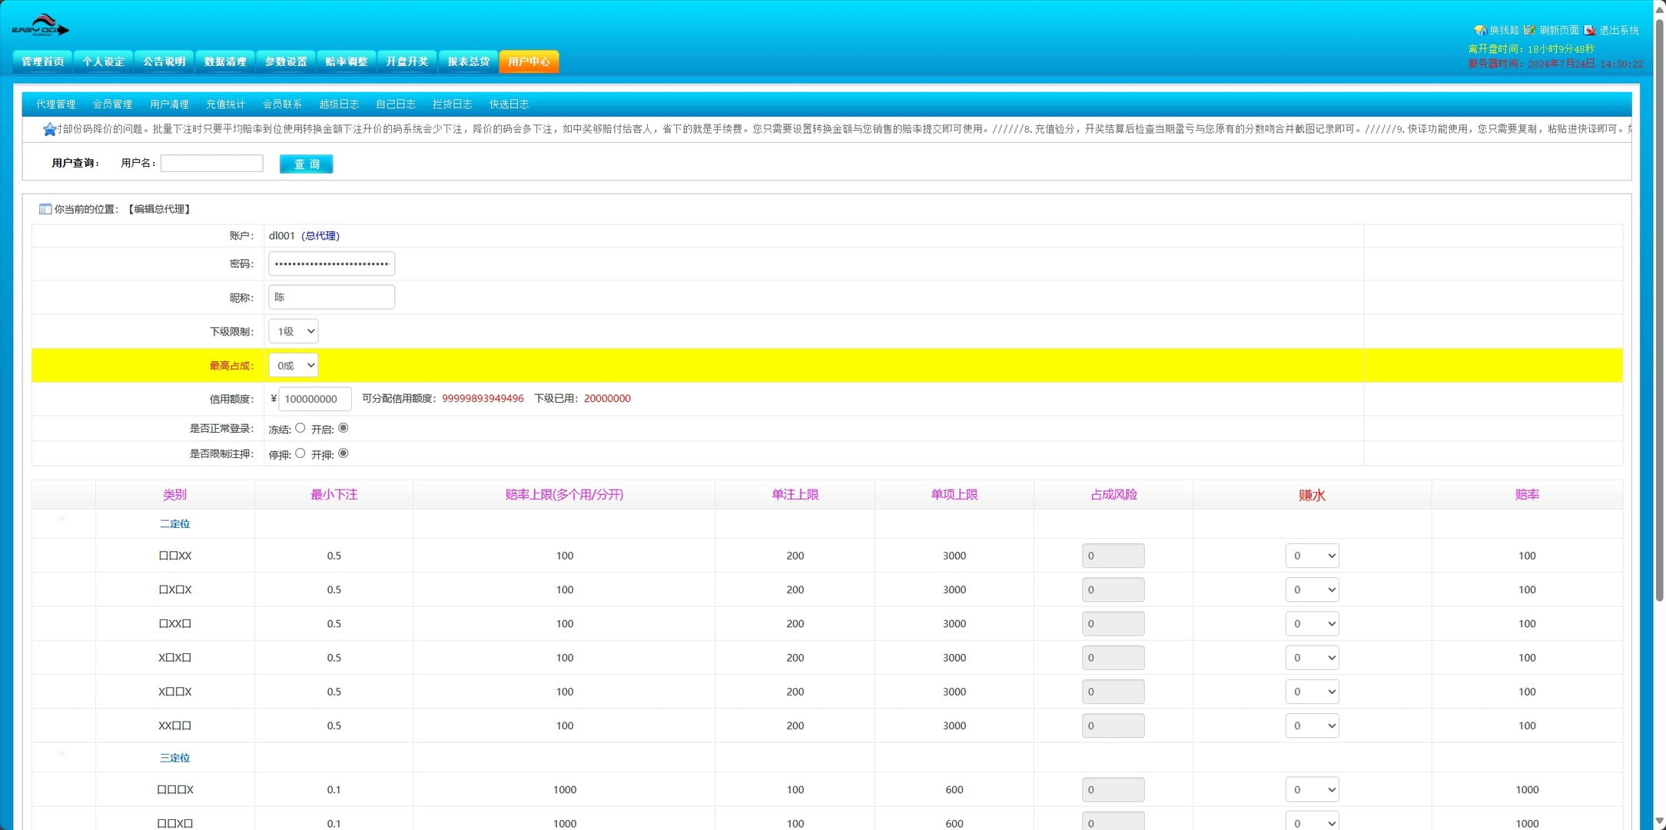Open the 赔率调整 top menu tab
The image size is (1666, 830).
pos(346,61)
